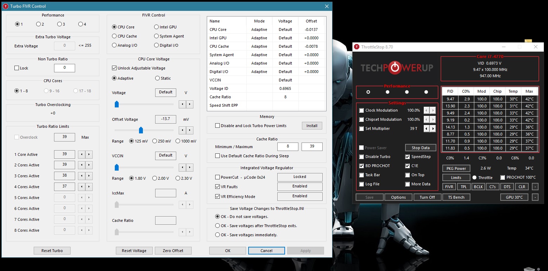Image resolution: width=548 pixels, height=271 pixels.
Task: Increase the 1 Core Active turbo ratio
Action: [x=89, y=154]
